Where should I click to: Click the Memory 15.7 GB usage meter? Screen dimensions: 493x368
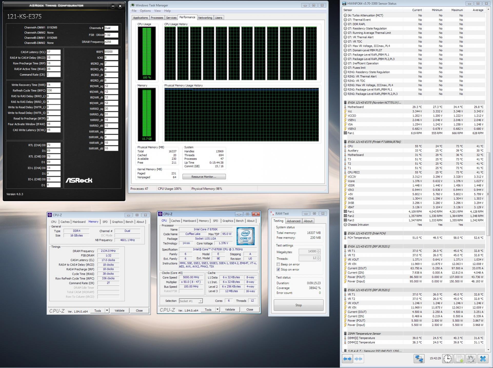click(x=147, y=114)
